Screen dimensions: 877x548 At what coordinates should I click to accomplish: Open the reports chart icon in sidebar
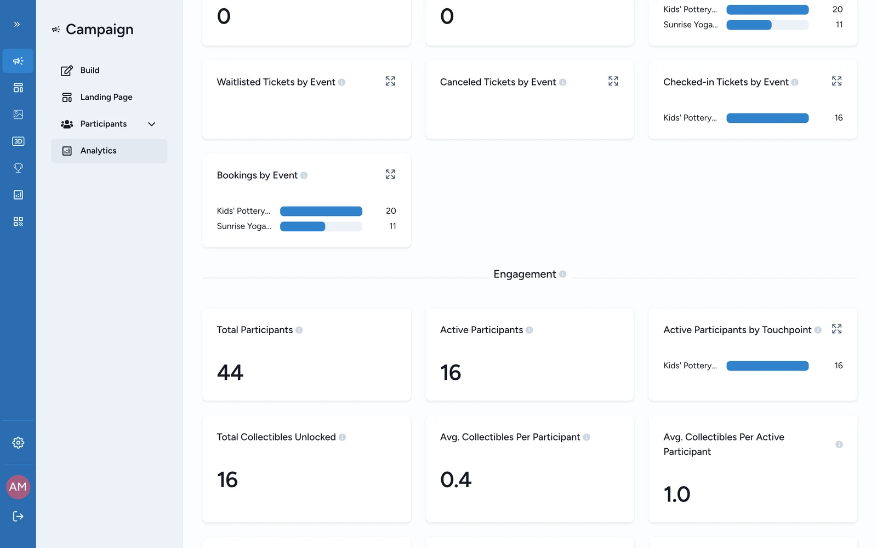click(18, 195)
